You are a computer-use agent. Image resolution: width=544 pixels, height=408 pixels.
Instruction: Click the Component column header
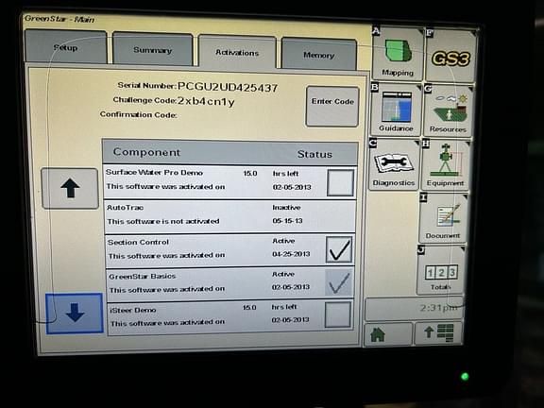click(x=146, y=152)
